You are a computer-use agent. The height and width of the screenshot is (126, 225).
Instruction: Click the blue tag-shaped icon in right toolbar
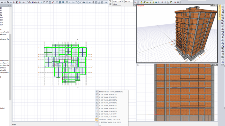point(156,2)
